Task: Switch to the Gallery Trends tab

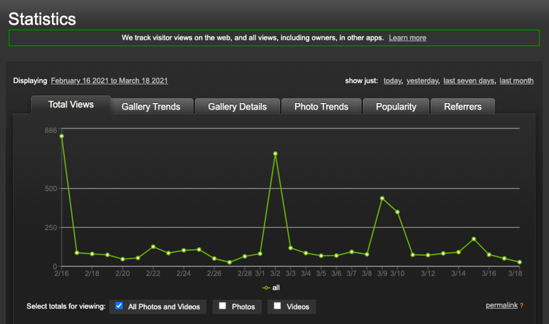Action: pyautogui.click(x=151, y=106)
